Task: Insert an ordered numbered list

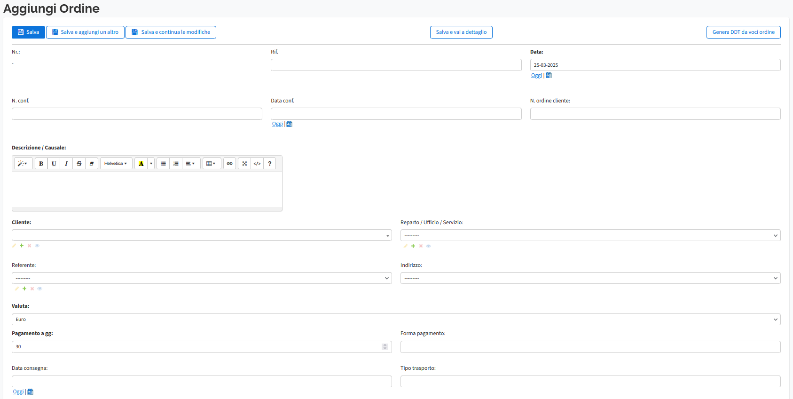Action: (176, 164)
